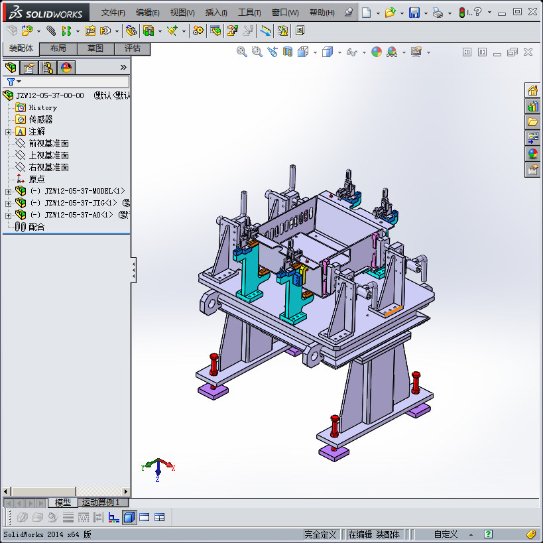Click the New document button
The image size is (543, 543).
click(x=367, y=13)
